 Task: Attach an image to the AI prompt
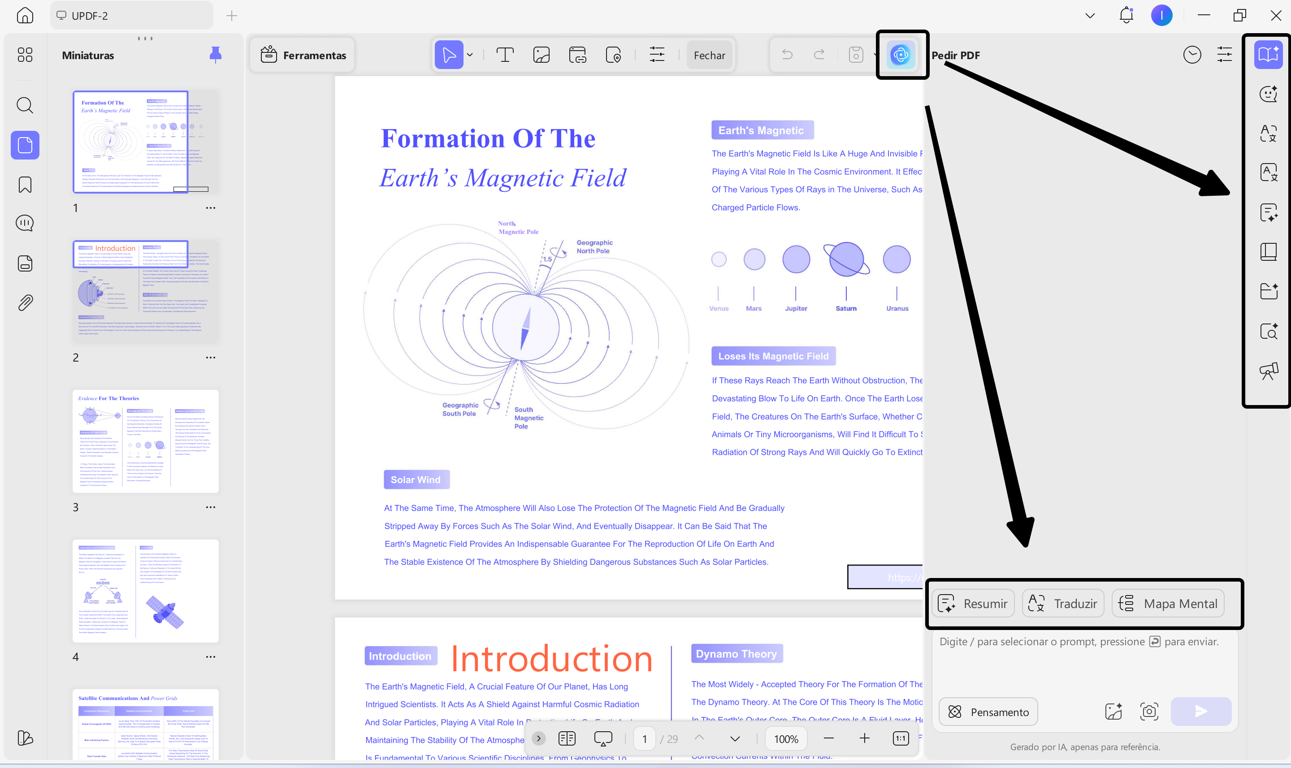coord(1113,712)
